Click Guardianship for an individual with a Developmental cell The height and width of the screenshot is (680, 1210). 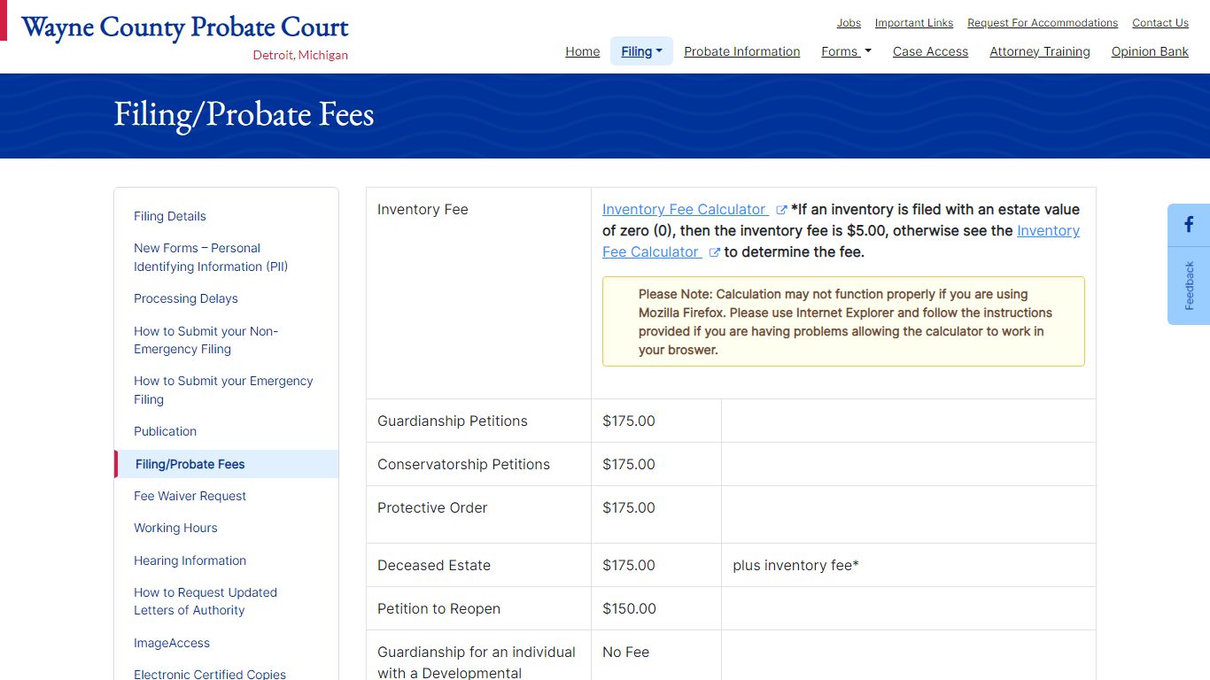tap(478, 655)
